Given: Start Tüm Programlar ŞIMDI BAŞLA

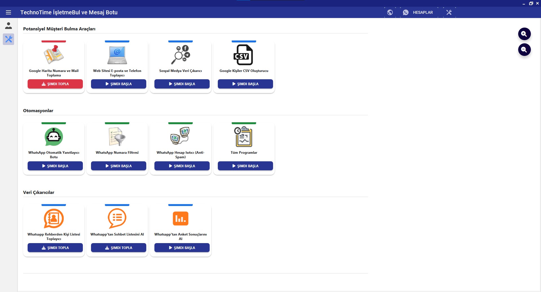Looking at the screenshot, I should (x=245, y=166).
